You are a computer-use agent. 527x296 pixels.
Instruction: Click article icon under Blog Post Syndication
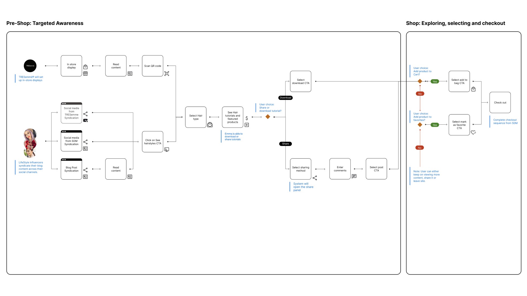[x=85, y=177]
